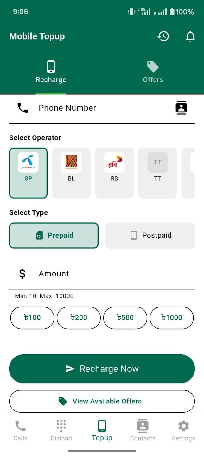Select the Robi operator icon

pos(114,173)
